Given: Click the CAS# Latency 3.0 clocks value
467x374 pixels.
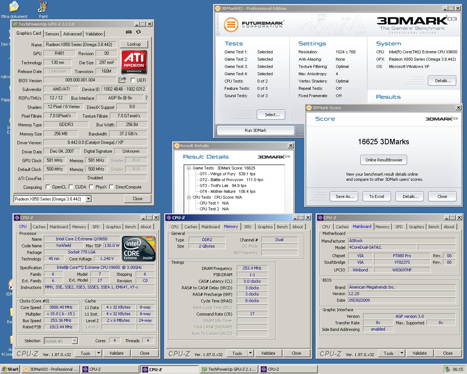Looking at the screenshot, I should [x=252, y=281].
